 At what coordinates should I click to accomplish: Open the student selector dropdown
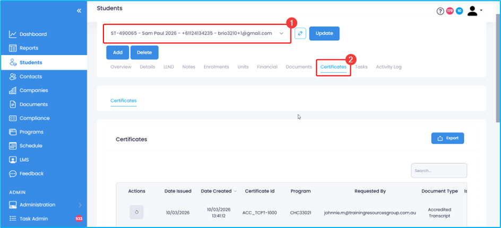[196, 33]
